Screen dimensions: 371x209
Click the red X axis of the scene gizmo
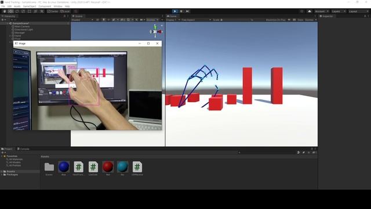[160, 31]
